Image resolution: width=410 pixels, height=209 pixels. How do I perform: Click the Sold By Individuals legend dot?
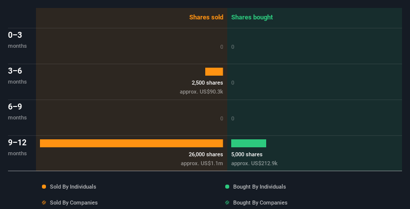point(44,187)
